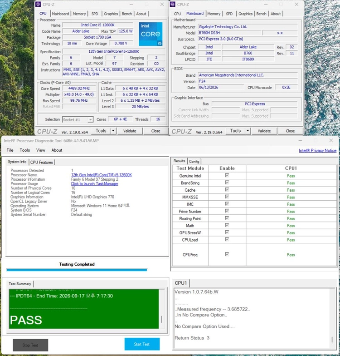The image size is (340, 356).
Task: Select the Test Summary tab
Action: [x=20, y=284]
